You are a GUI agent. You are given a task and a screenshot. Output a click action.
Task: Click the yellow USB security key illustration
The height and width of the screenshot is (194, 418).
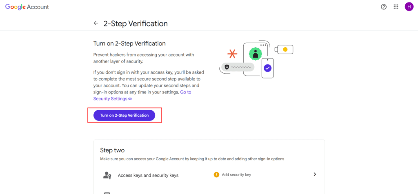click(284, 50)
